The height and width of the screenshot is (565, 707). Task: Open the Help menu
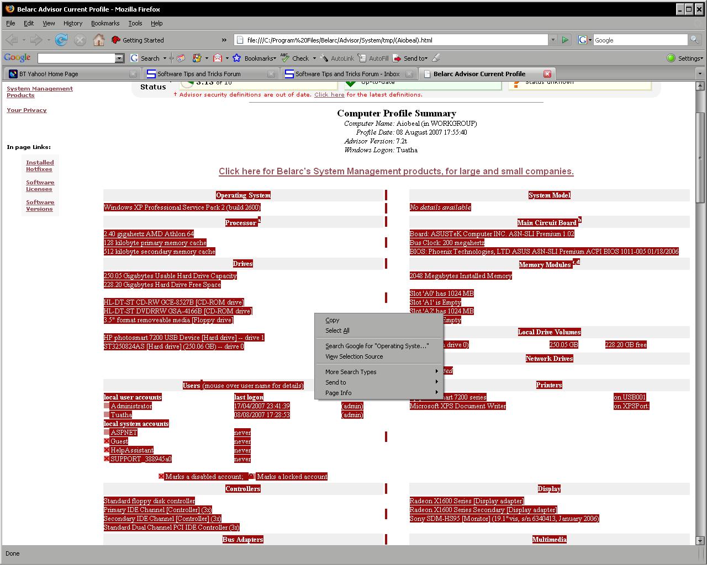[x=157, y=23]
